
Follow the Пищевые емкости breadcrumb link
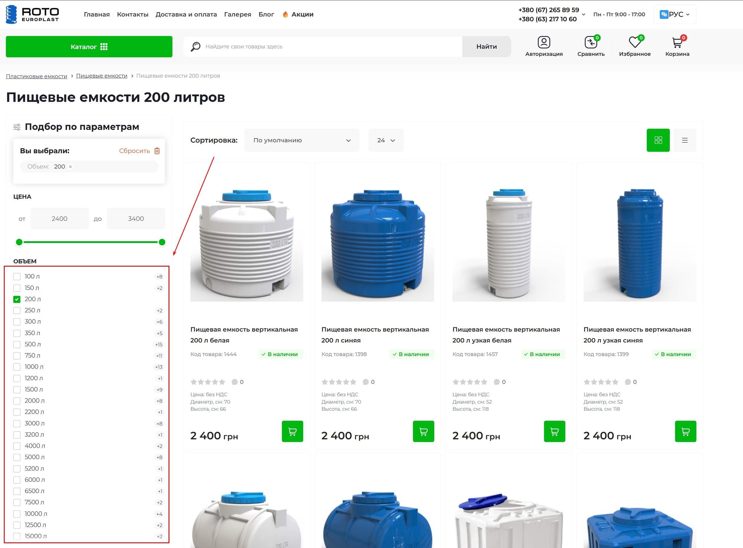coord(102,76)
